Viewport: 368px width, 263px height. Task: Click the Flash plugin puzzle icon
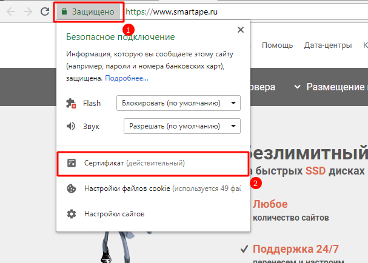72,103
